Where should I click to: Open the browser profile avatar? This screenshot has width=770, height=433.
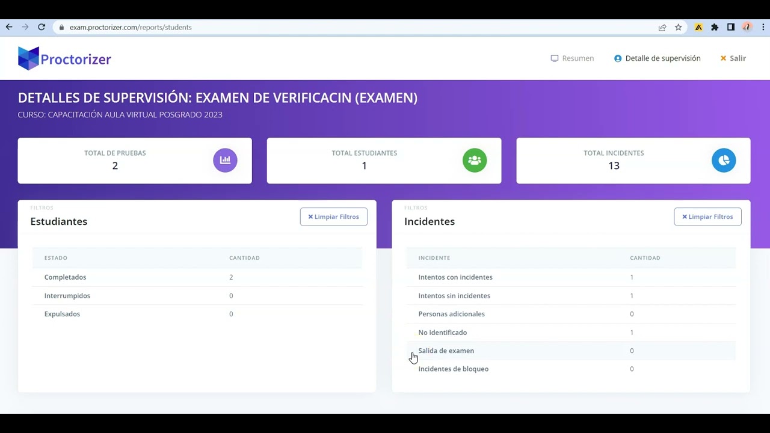pyautogui.click(x=747, y=27)
